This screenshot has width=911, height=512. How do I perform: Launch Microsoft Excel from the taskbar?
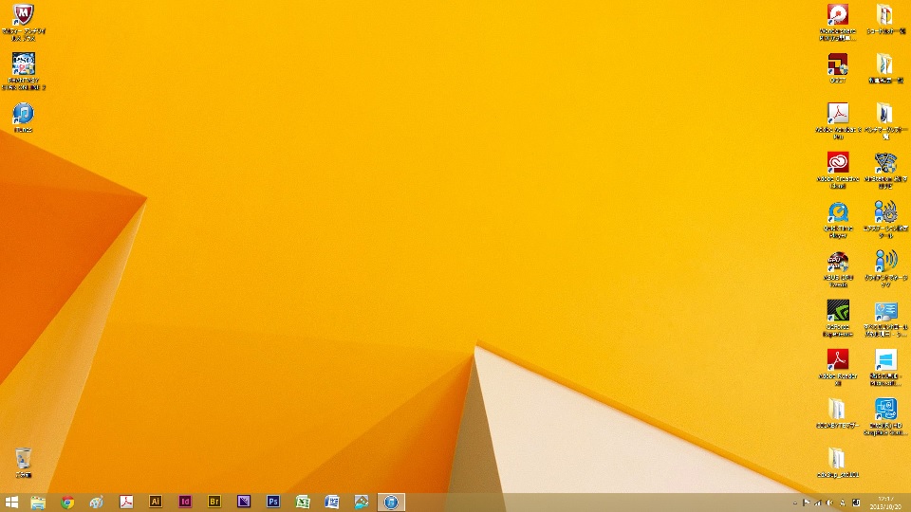point(303,502)
